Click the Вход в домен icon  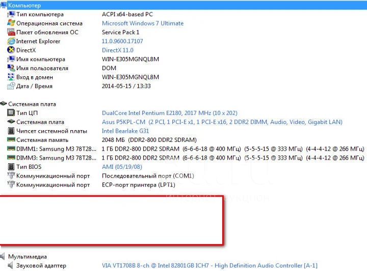coord(11,77)
